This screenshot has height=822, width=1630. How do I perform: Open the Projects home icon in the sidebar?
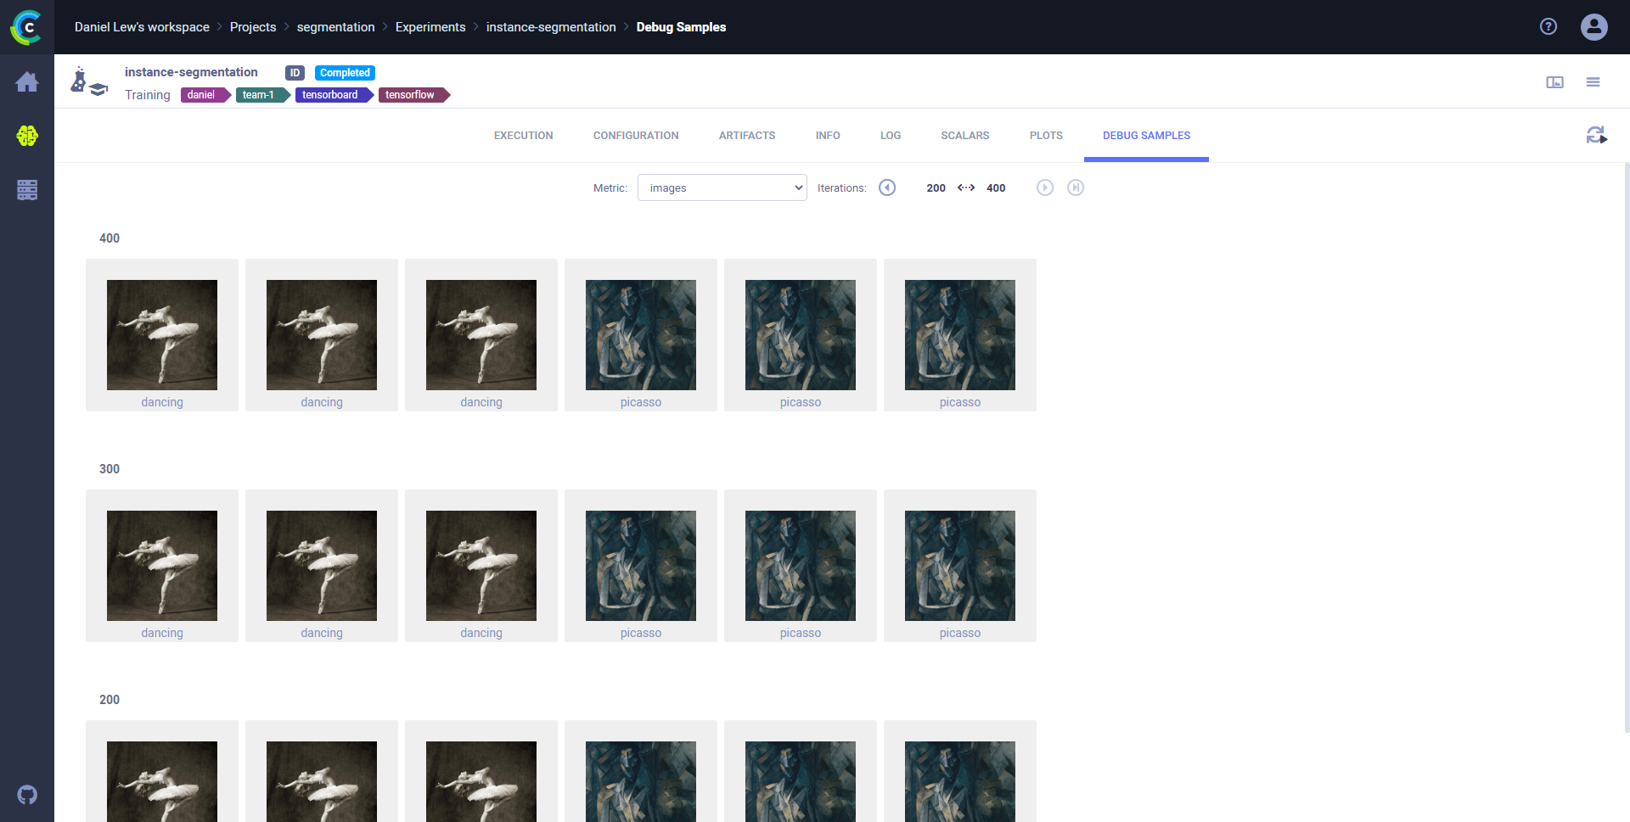(27, 81)
